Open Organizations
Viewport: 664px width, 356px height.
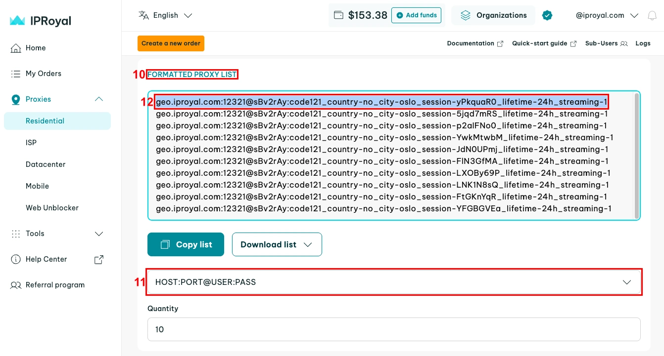click(x=493, y=15)
